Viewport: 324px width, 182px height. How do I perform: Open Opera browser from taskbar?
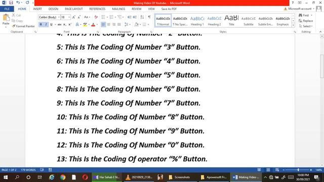[x=85, y=177]
